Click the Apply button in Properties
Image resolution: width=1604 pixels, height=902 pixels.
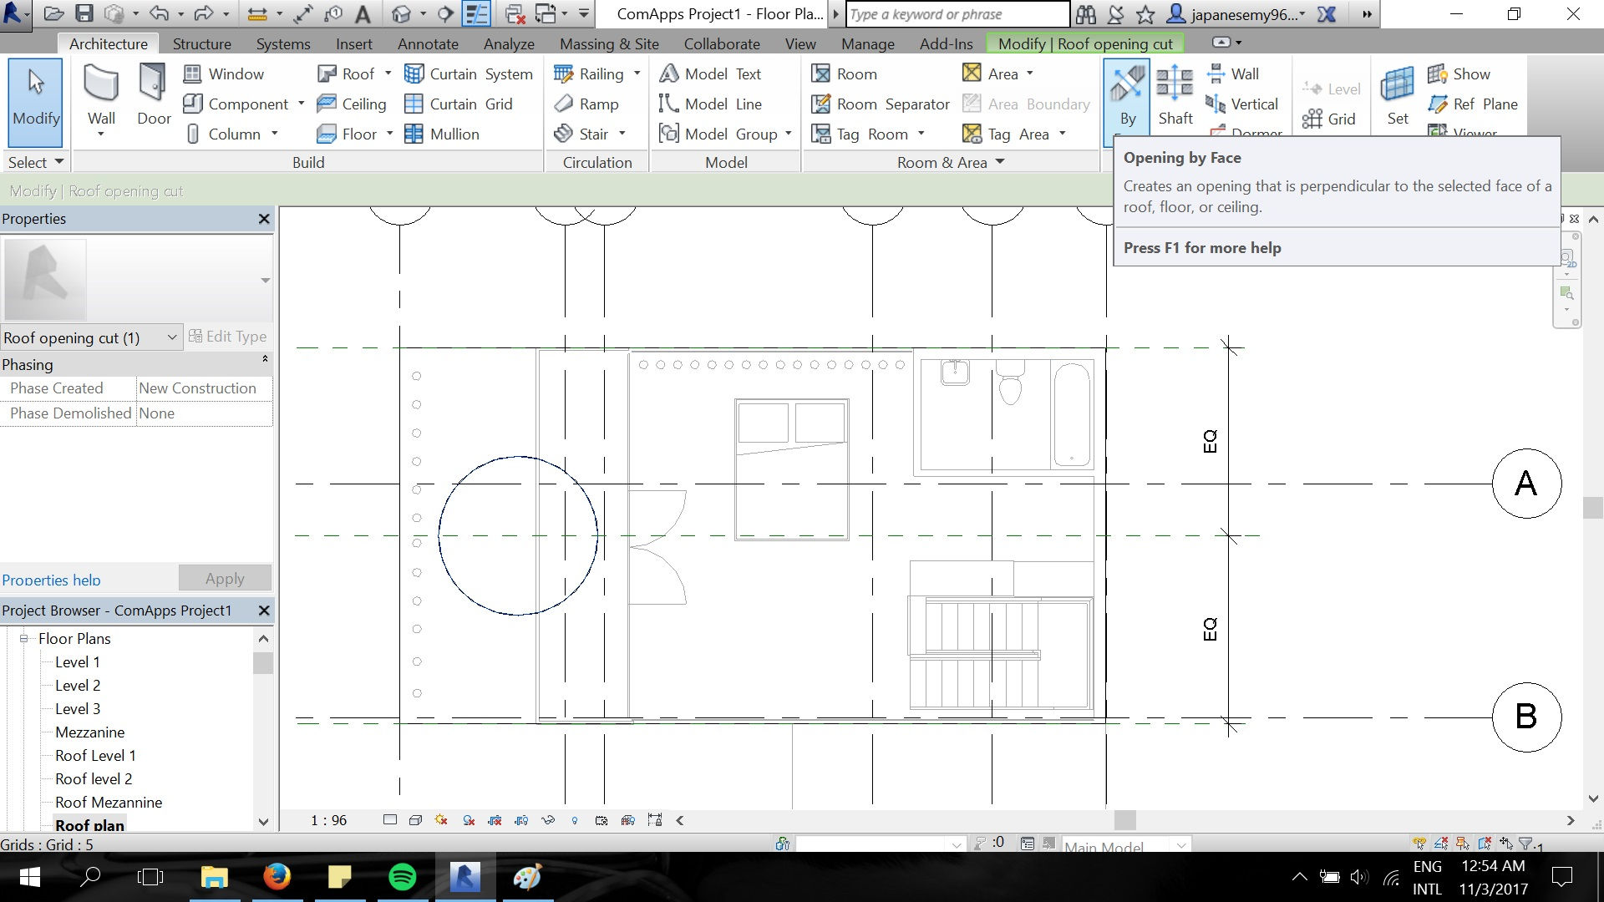click(x=225, y=578)
